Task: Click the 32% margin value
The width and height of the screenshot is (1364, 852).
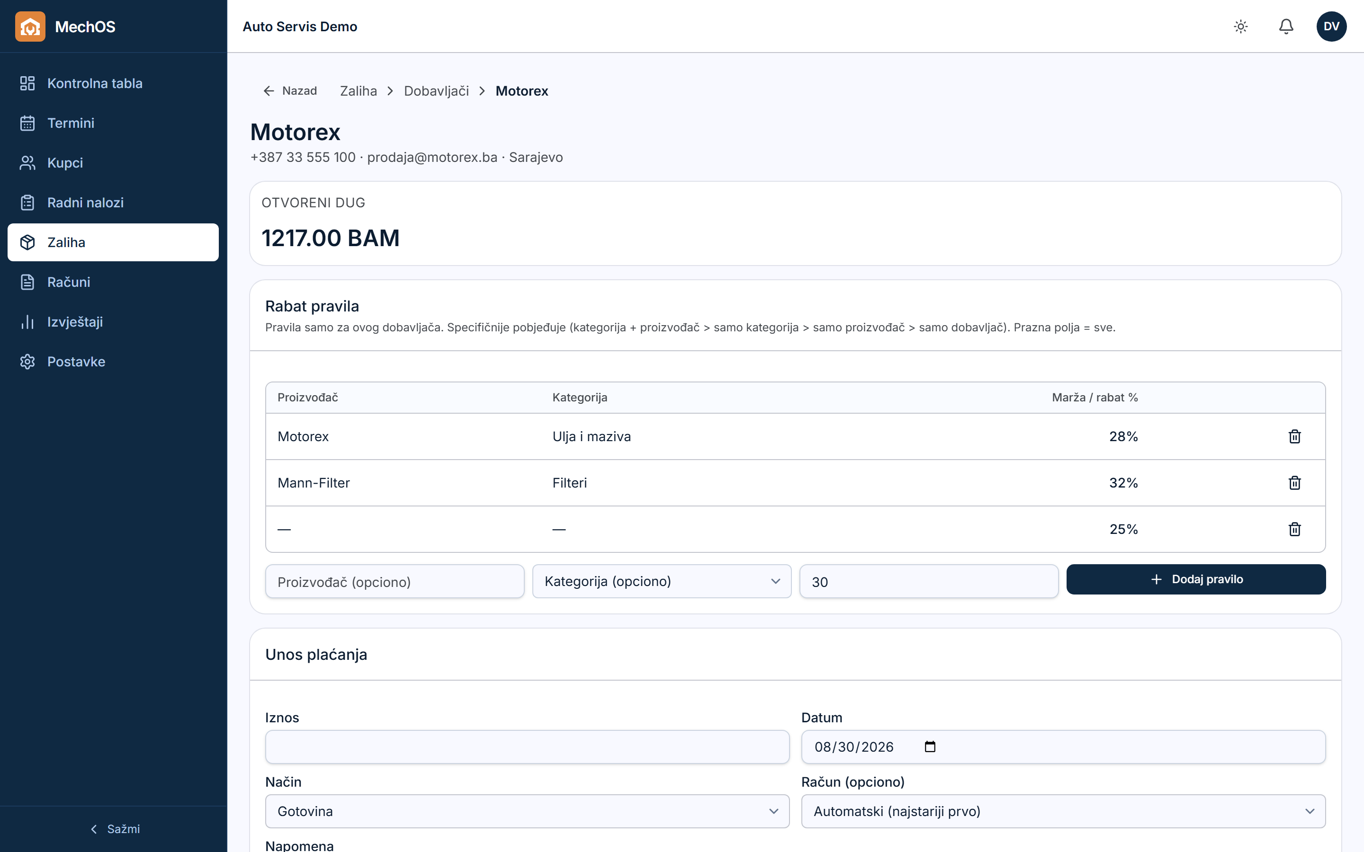Action: [x=1123, y=483]
